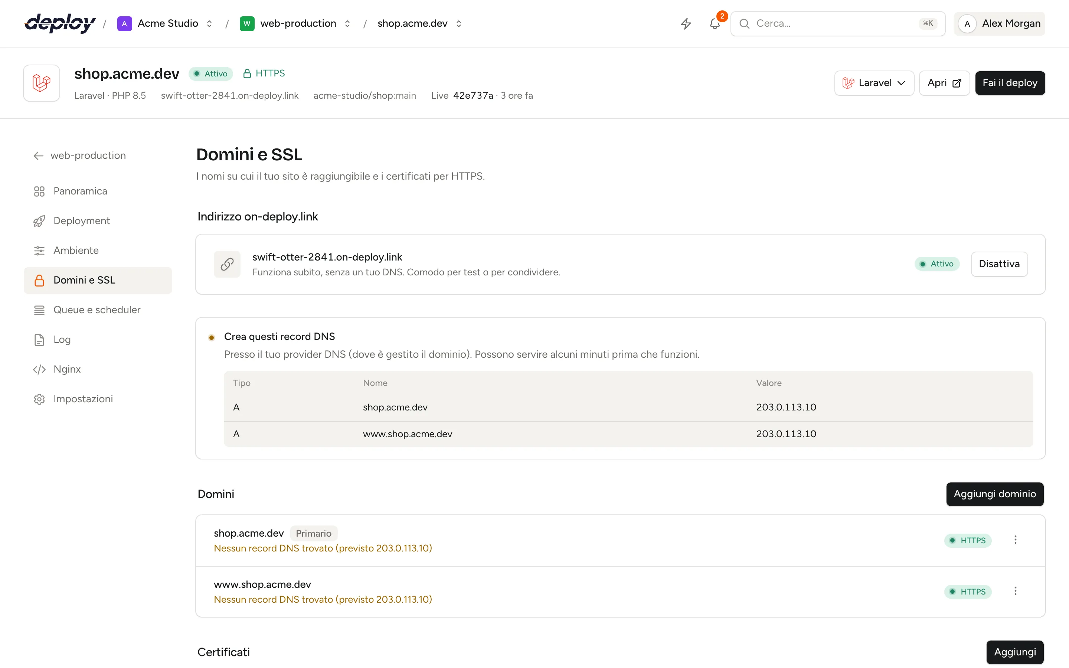Open Queue e scheduler section

pos(98,310)
